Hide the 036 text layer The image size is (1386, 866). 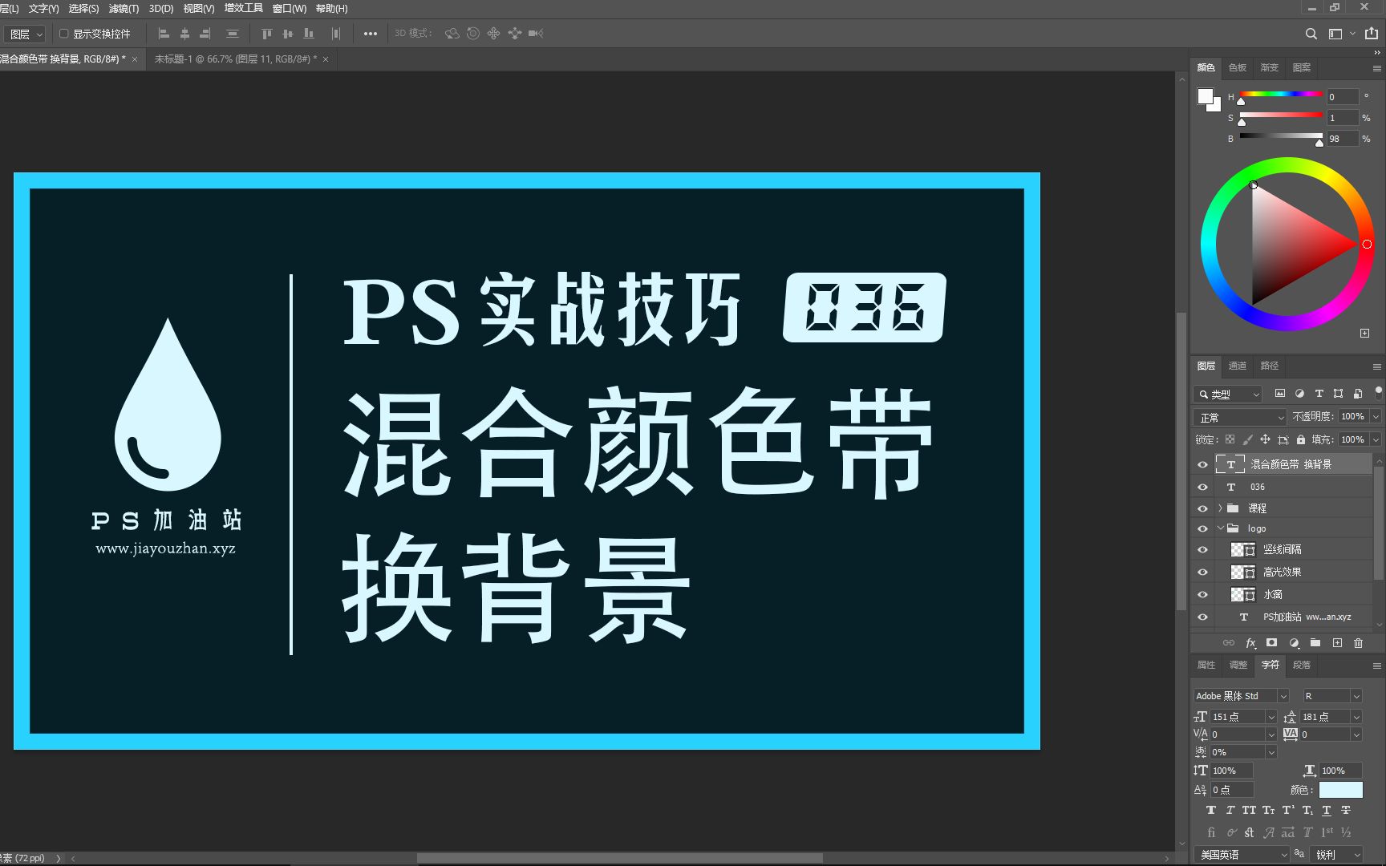click(1202, 487)
